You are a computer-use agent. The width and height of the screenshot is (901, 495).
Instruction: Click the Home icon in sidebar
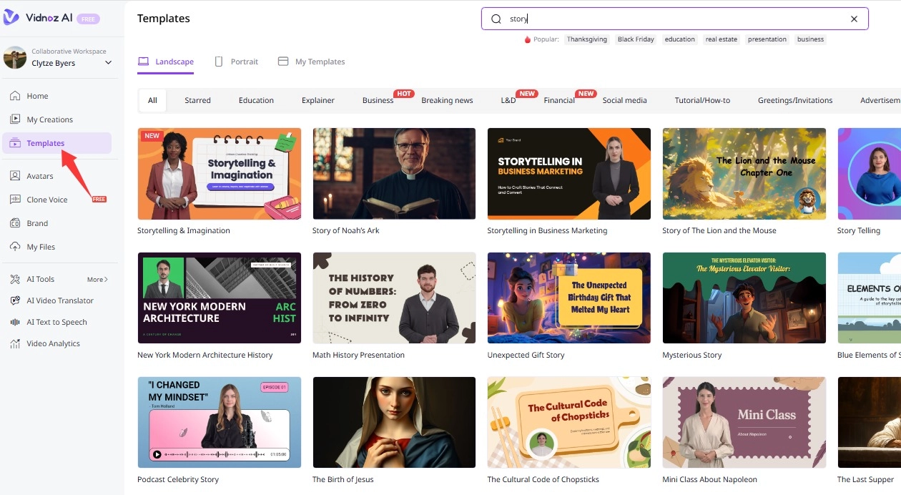14,96
